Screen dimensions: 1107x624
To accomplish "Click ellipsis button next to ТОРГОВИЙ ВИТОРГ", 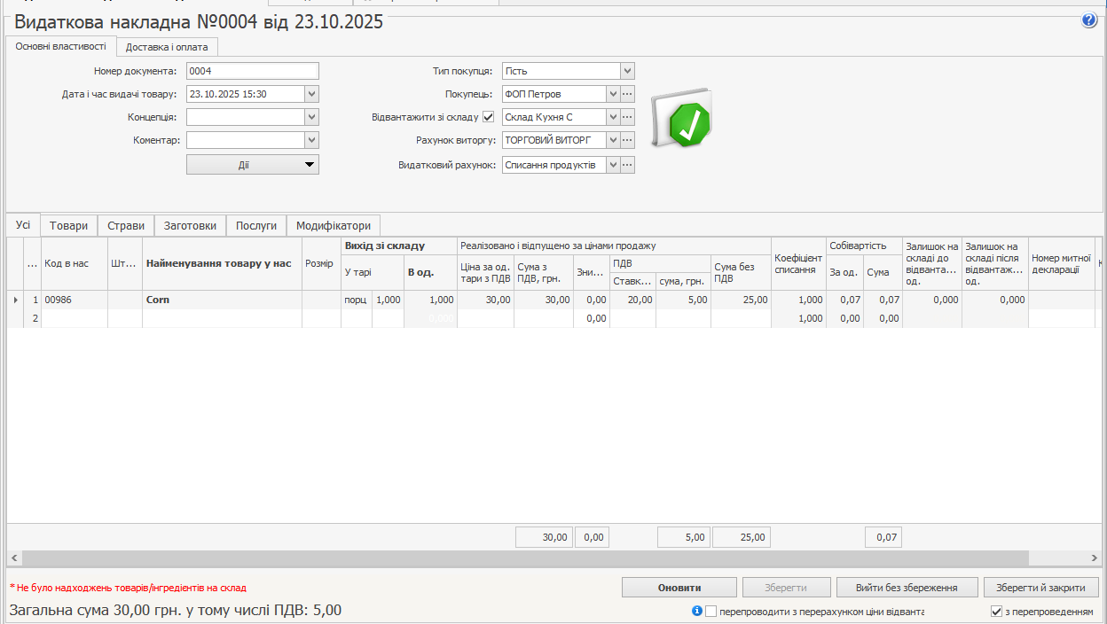I will 627,140.
